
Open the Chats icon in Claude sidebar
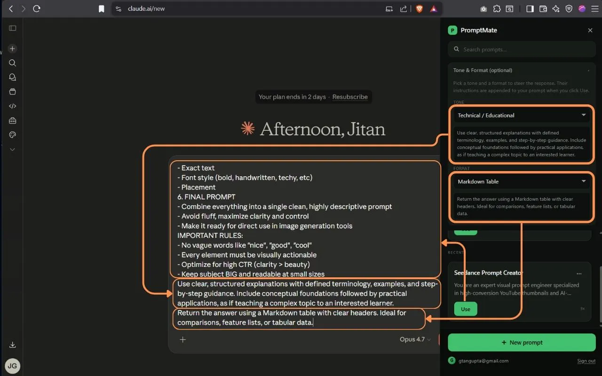point(13,78)
